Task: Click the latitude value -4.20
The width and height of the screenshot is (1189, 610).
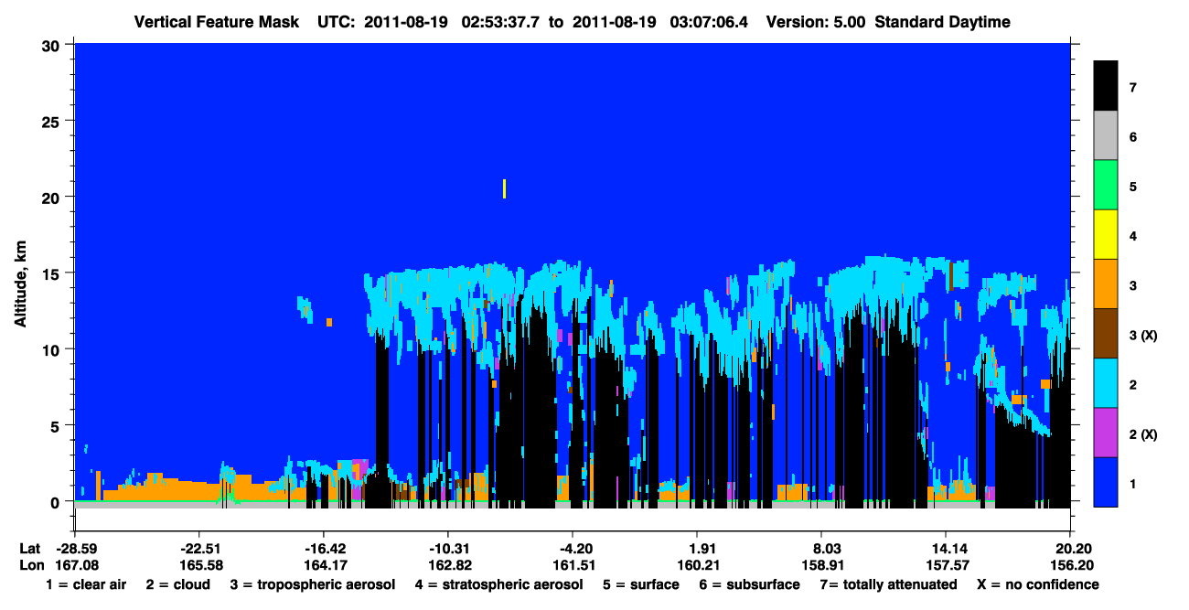Action: click(573, 548)
